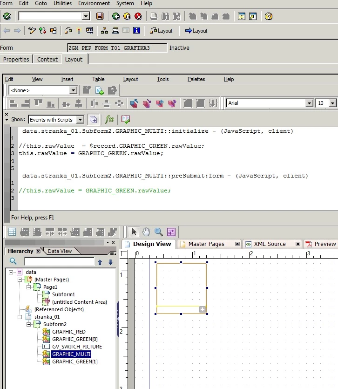Click the green fn function icon
Screen dimensions: 338x389
(109, 119)
